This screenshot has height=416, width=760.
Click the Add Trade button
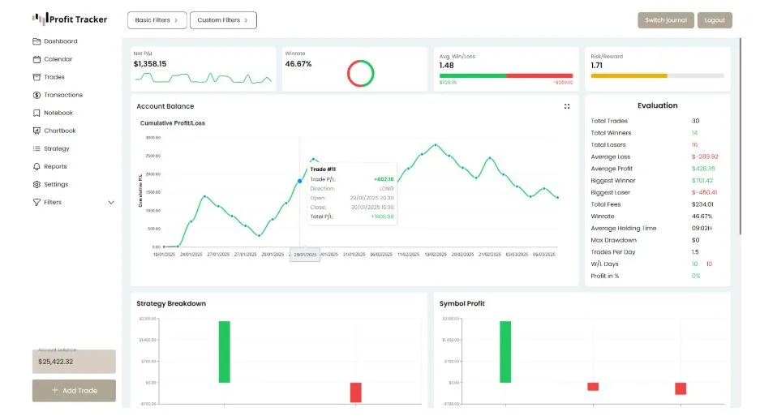coord(74,390)
